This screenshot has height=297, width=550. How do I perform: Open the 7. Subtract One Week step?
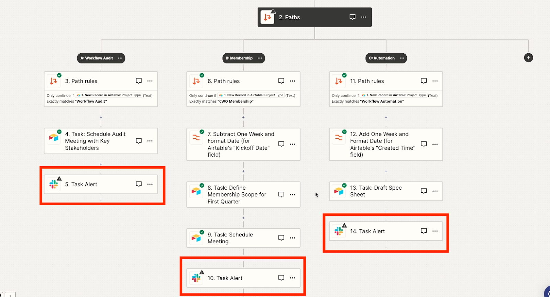tap(243, 144)
